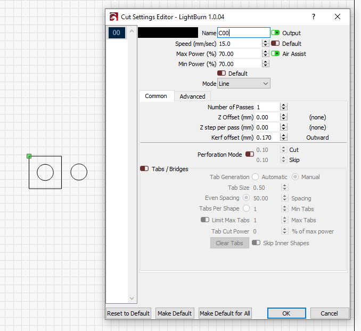Open the Mode dropdown
361x331 pixels.
(244, 84)
